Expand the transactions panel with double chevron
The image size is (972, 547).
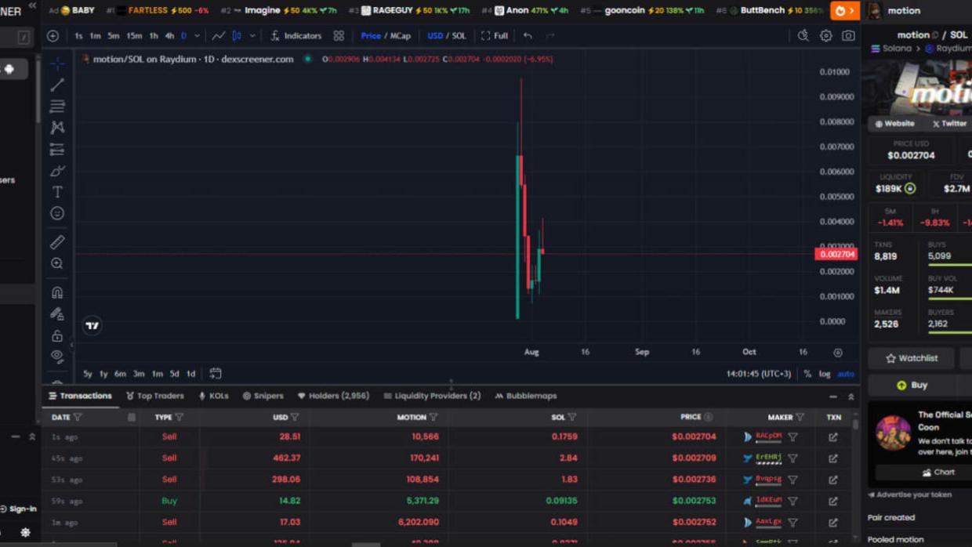coord(851,397)
